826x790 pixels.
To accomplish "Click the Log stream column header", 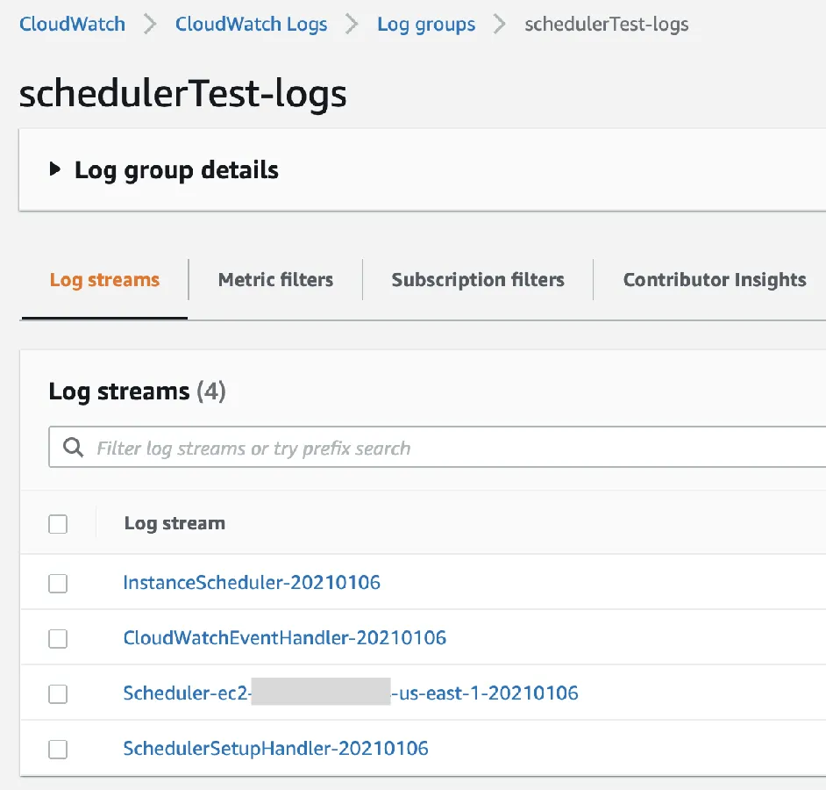I will tap(174, 523).
